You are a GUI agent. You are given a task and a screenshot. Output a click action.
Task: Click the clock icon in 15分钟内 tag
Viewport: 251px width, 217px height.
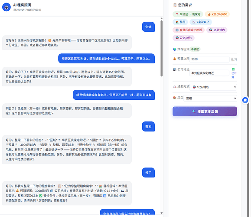click(x=211, y=30)
